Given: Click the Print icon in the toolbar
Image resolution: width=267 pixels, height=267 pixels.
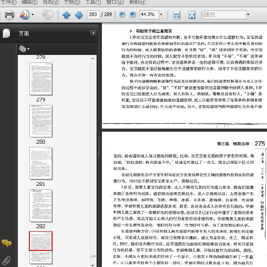Looking at the screenshot, I should [x=9, y=15].
